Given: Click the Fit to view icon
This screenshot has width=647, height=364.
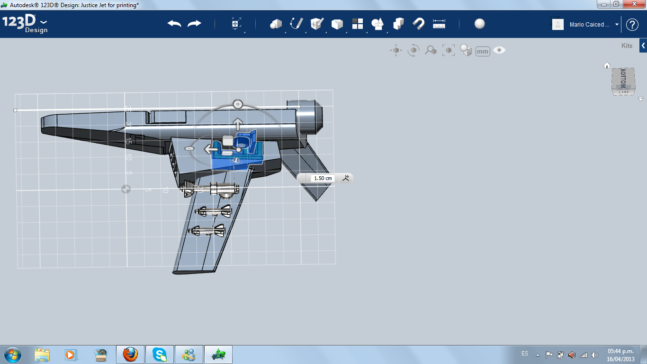Looking at the screenshot, I should tap(448, 50).
